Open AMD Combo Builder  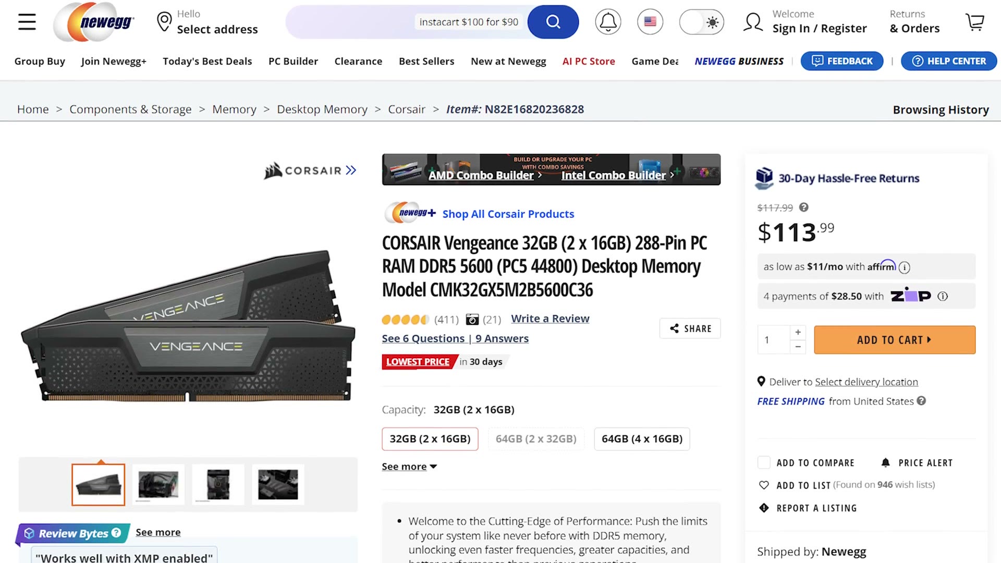pos(485,175)
